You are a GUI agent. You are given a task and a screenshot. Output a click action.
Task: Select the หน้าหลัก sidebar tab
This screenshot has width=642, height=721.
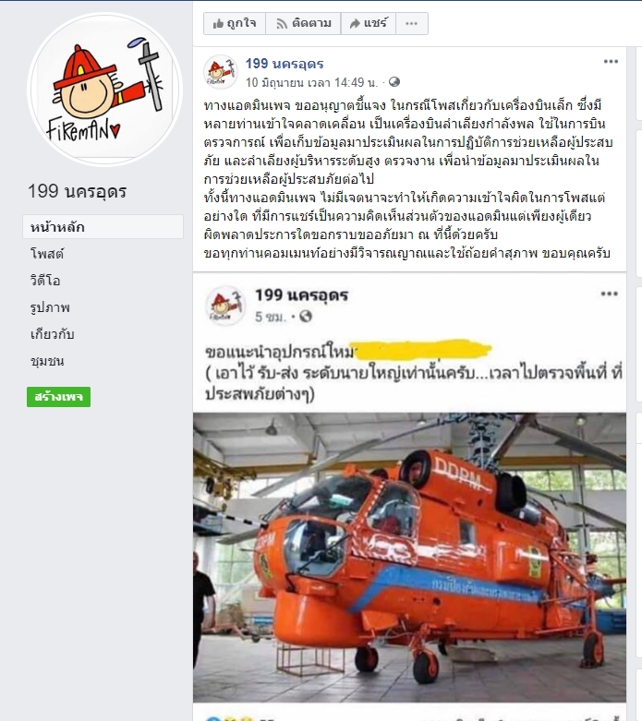click(x=103, y=227)
